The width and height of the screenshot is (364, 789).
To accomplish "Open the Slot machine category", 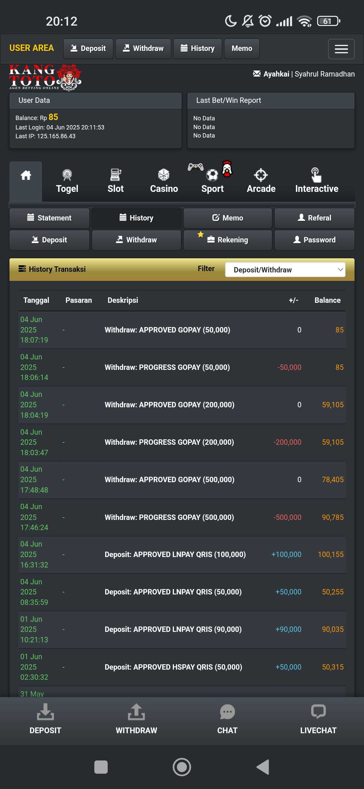I will pos(116,181).
